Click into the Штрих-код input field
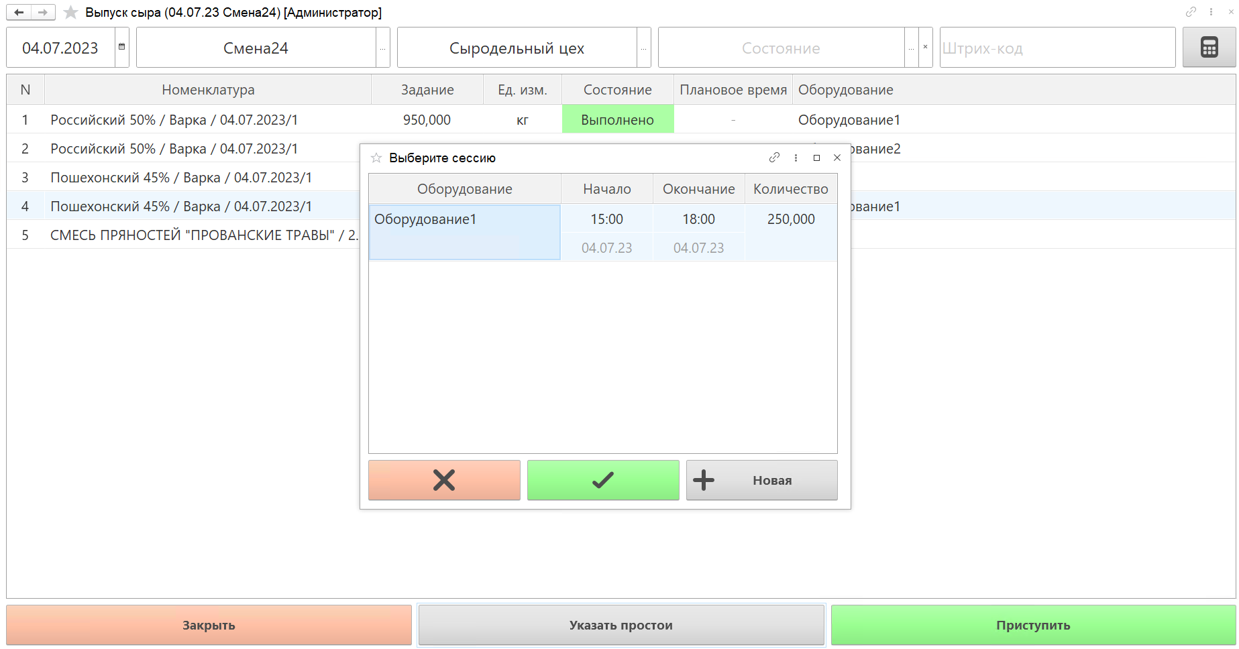This screenshot has height=649, width=1239. [x=1057, y=48]
